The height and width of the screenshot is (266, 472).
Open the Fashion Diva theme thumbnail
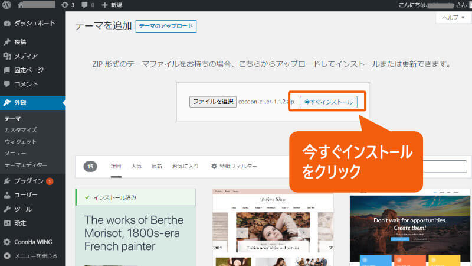coord(273,228)
